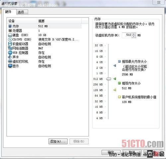Select the 显示 row label
The width and height of the screenshot is (166, 159).
[16, 66]
